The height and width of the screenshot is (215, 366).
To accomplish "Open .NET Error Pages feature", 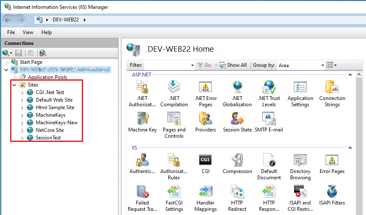I will click(x=205, y=88).
